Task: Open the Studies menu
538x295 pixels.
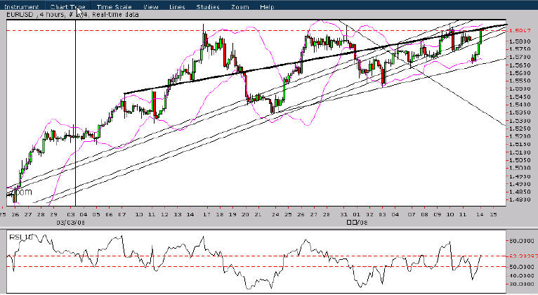Action: coord(208,7)
